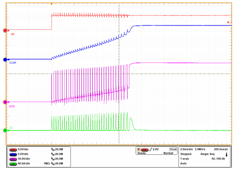Click C3 10.0V/div scale value
This screenshot has width=237, height=171.
click(x=24, y=159)
